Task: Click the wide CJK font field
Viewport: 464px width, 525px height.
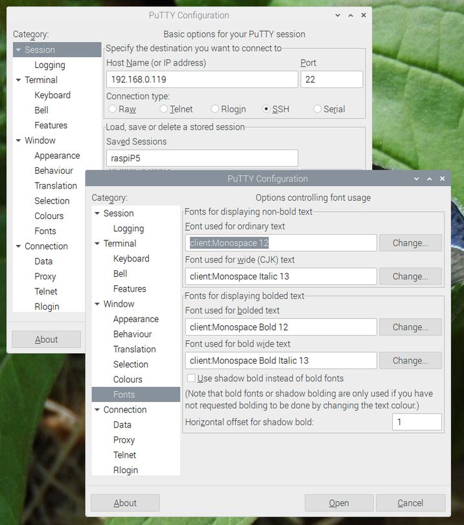Action: pos(281,276)
